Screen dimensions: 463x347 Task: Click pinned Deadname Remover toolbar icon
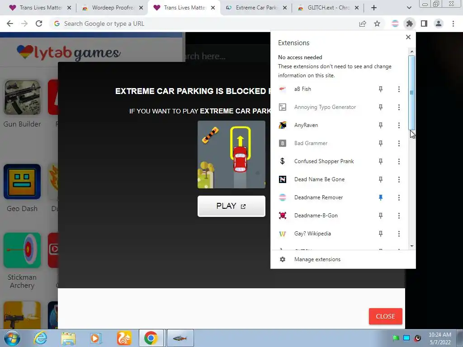(x=395, y=23)
